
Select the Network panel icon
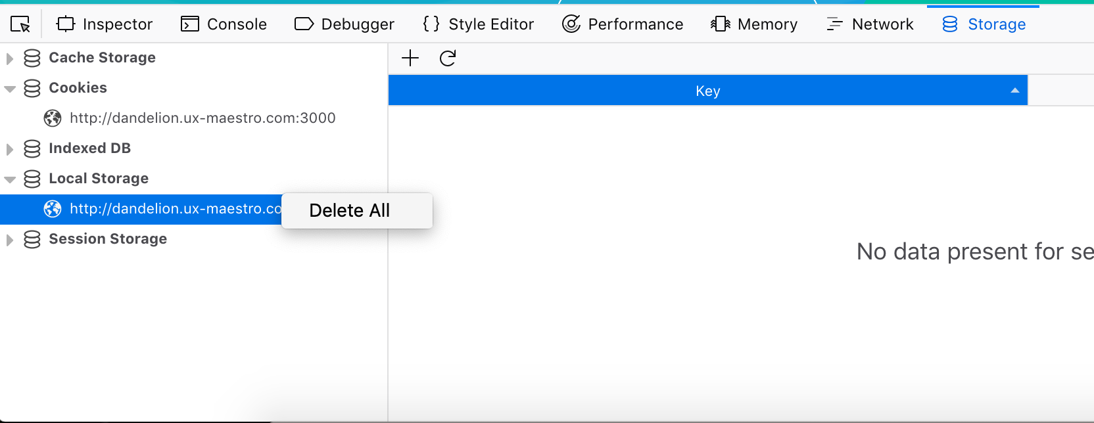[834, 24]
